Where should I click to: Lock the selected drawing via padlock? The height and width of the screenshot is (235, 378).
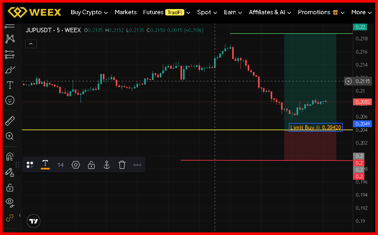(91, 165)
